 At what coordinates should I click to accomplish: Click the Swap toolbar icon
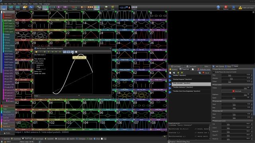[x=112, y=8]
